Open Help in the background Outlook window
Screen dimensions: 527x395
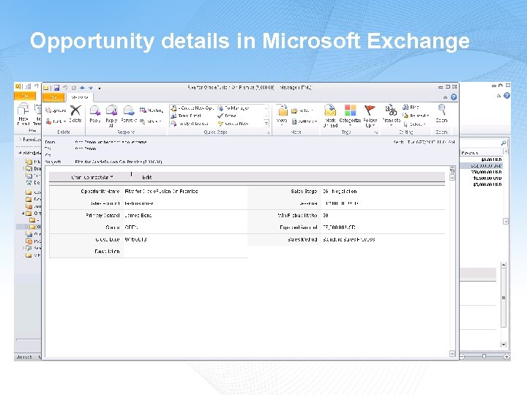[x=507, y=96]
